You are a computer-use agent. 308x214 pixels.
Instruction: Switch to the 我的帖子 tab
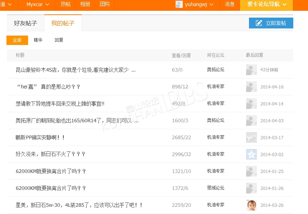[63, 23]
